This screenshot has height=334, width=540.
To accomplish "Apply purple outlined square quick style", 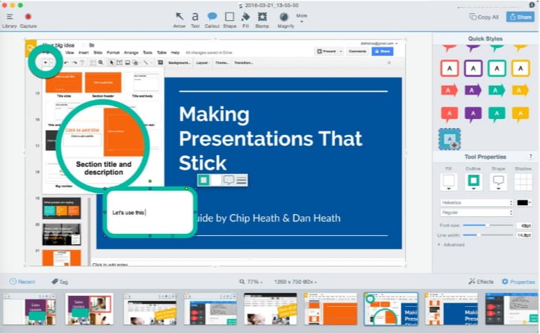I will pos(473,68).
